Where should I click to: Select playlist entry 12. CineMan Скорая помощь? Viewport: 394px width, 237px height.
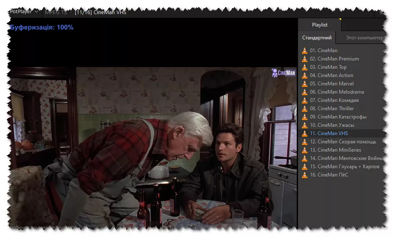(x=342, y=142)
